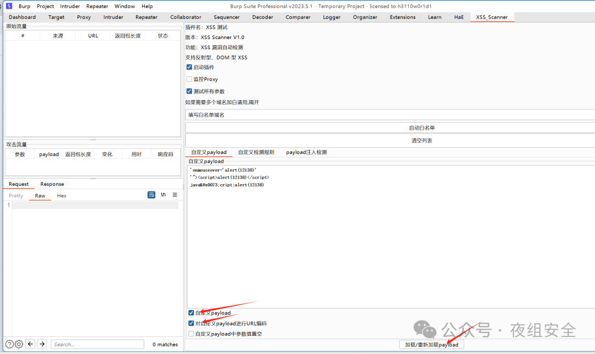The height and width of the screenshot is (354, 595).
Task: Open the editor hamburger menu icon
Action: tap(174, 195)
